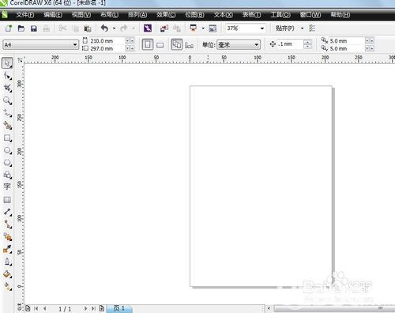The width and height of the screenshot is (395, 313).
Task: Save the document
Action: 34,28
